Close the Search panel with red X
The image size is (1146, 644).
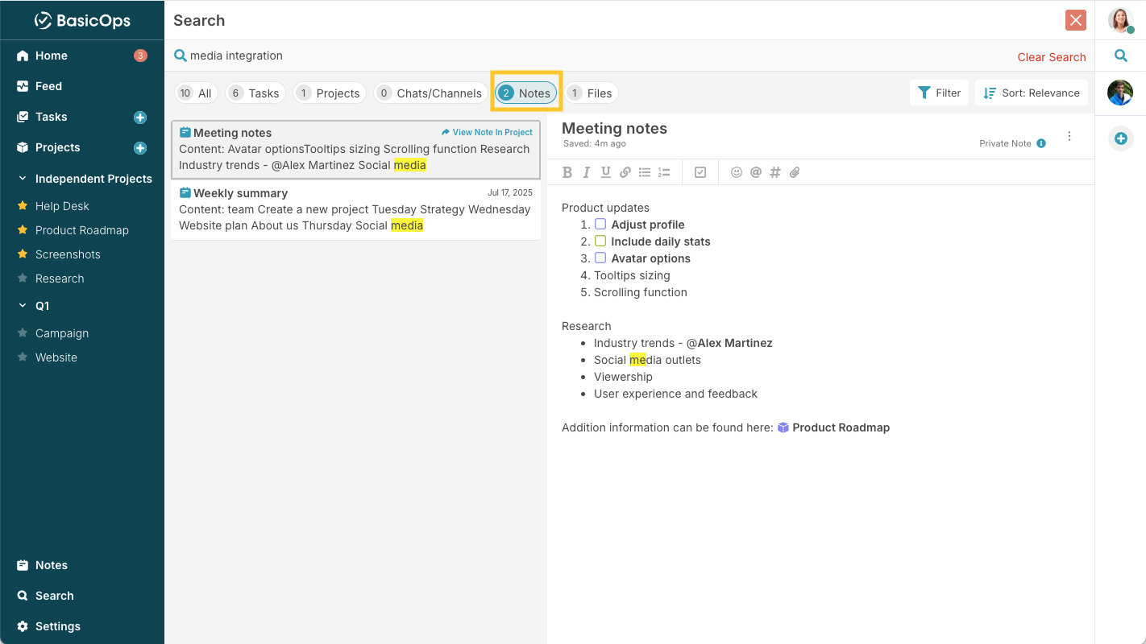click(x=1075, y=20)
